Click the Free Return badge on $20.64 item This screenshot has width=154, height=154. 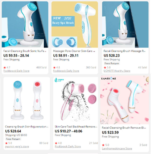coord(13,139)
